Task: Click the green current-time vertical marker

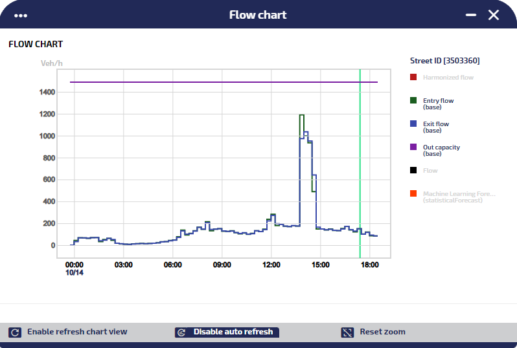Action: point(360,163)
